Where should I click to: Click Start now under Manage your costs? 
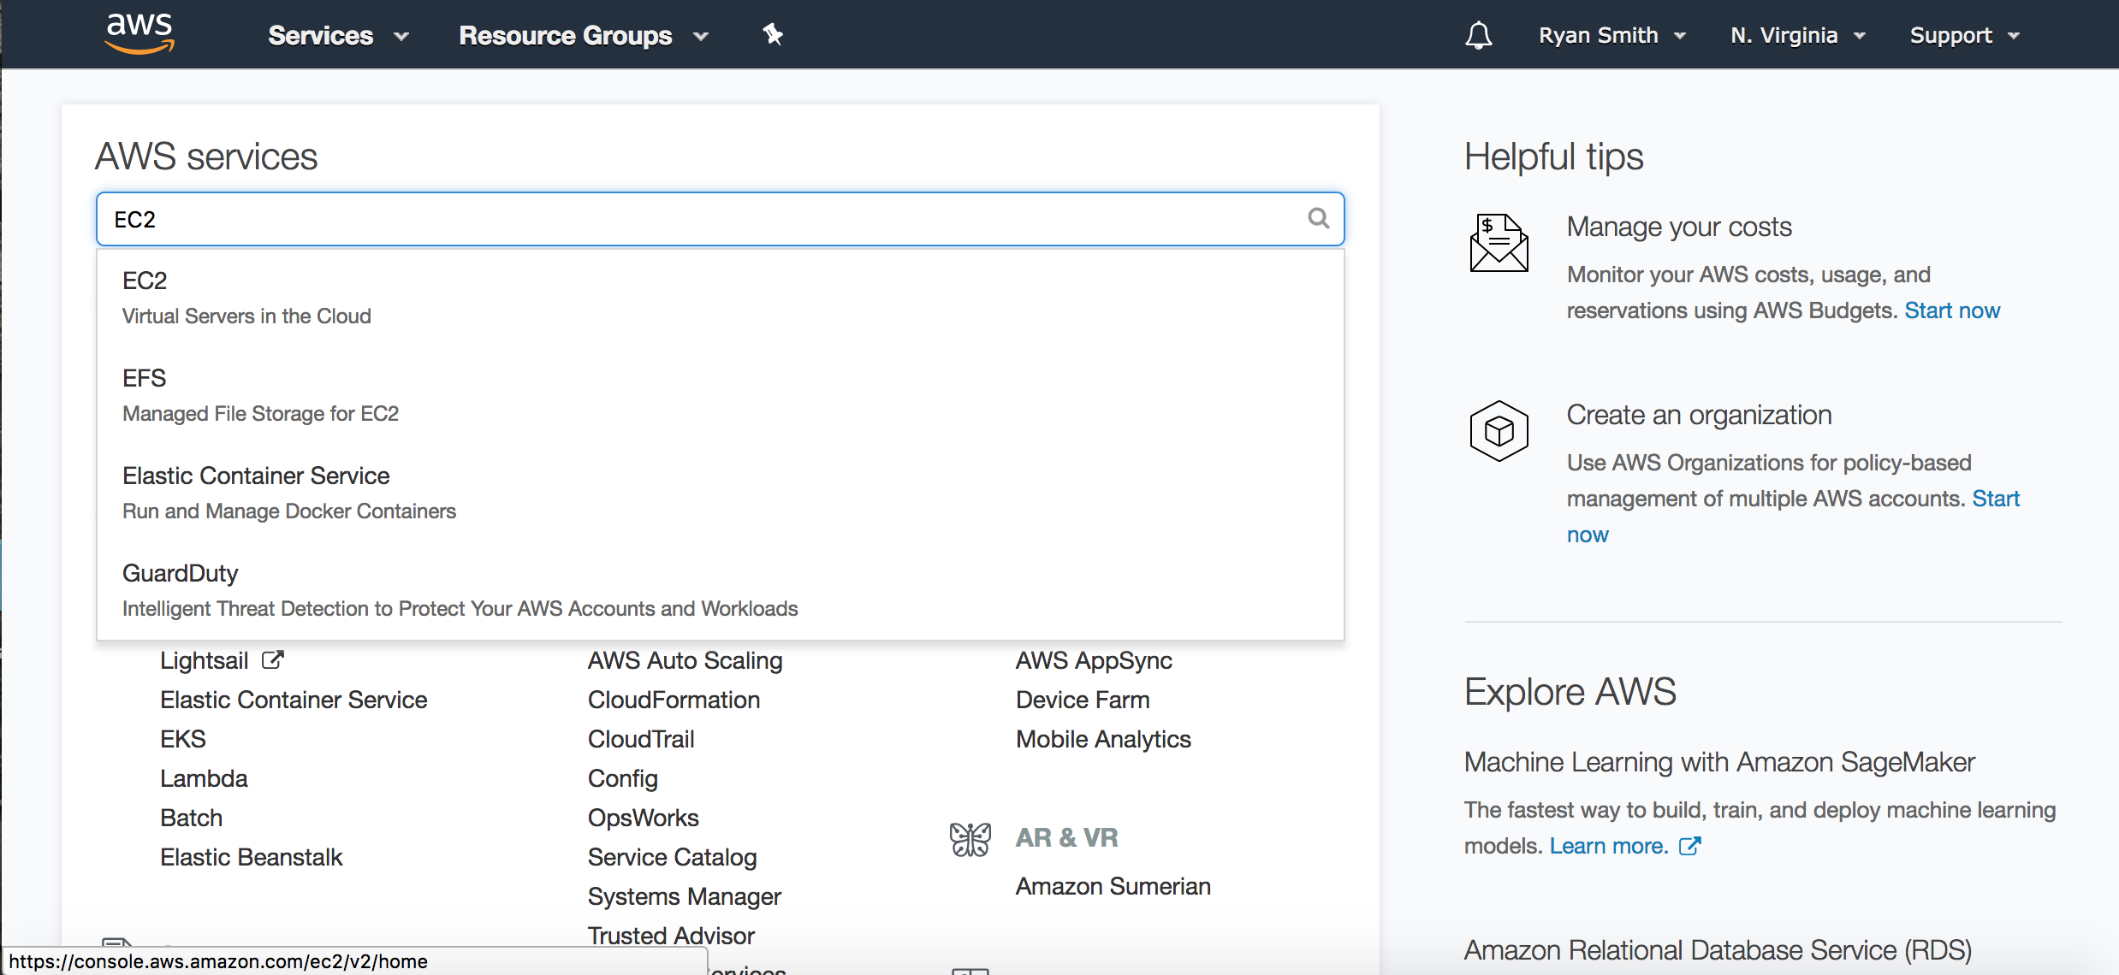click(1951, 310)
